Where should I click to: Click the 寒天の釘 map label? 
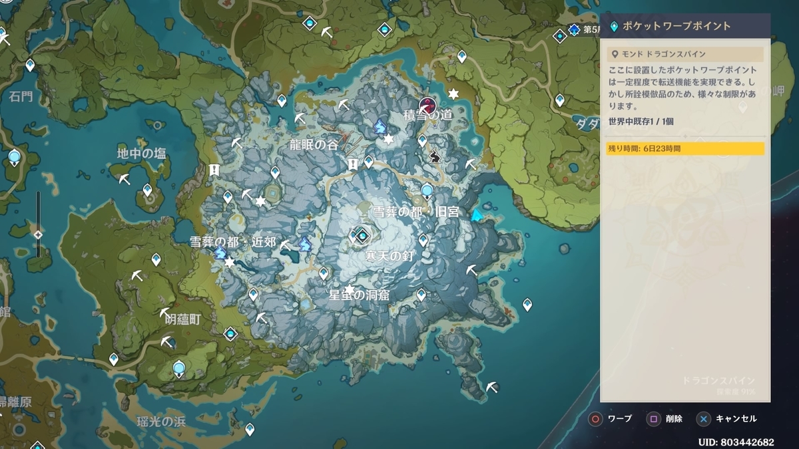pos(390,256)
